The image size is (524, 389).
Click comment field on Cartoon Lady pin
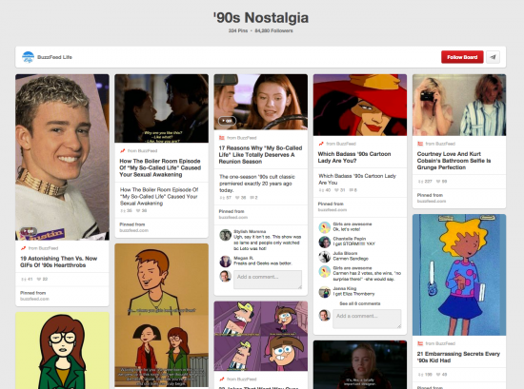(367, 319)
